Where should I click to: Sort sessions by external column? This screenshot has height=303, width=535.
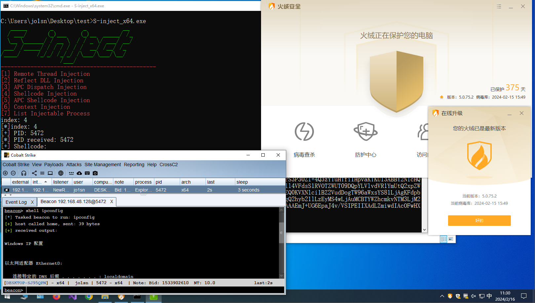click(x=20, y=182)
